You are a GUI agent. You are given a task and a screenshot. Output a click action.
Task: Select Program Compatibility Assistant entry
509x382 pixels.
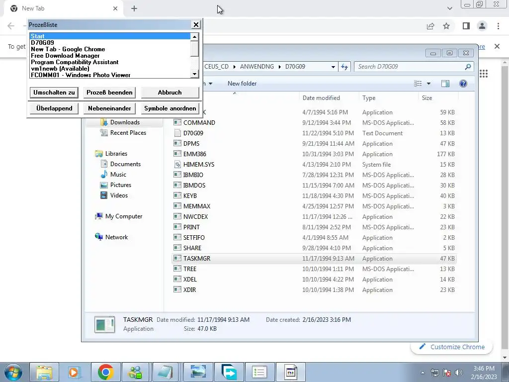click(110, 62)
